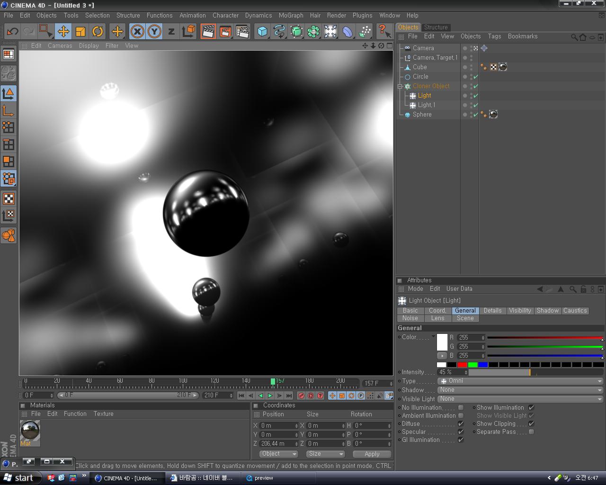
Task: Add a NURBS generator icon
Action: (296, 32)
